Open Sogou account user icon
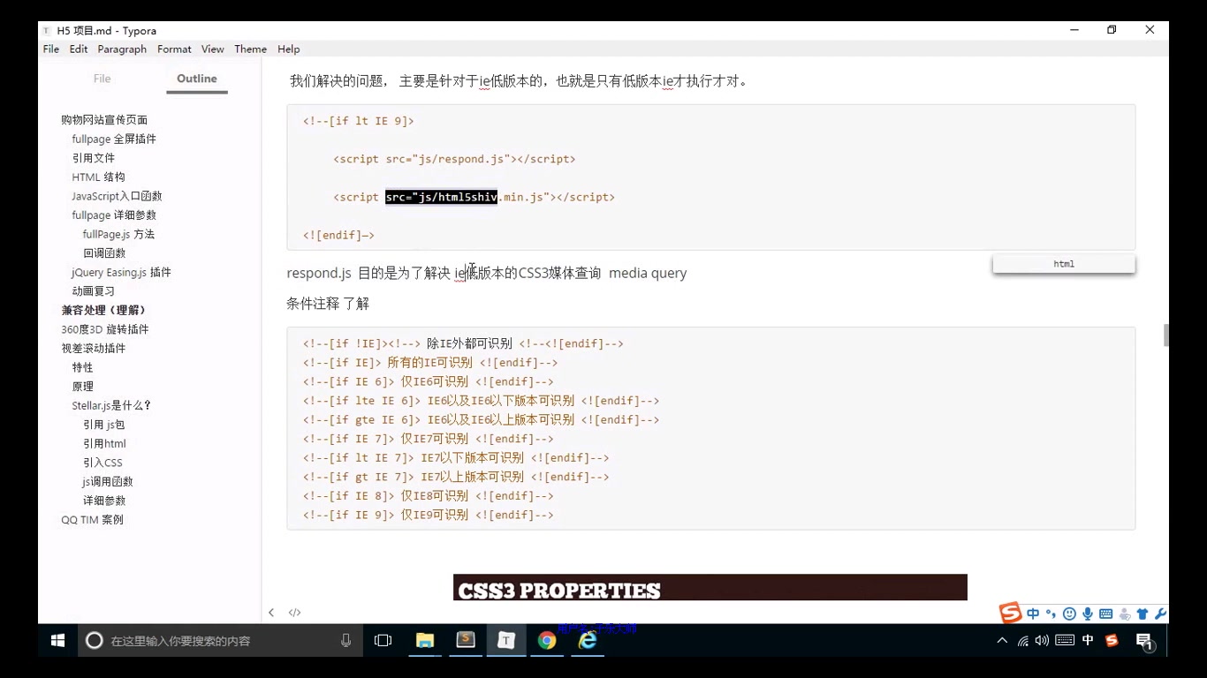Image resolution: width=1207 pixels, height=678 pixels. tap(1124, 614)
